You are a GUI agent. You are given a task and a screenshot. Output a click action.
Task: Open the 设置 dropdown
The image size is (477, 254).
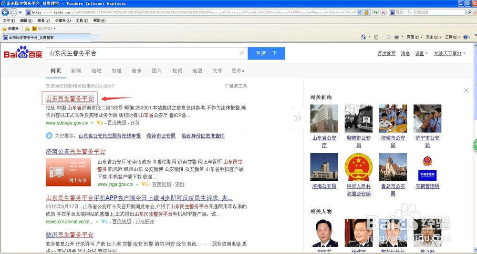tap(421, 54)
